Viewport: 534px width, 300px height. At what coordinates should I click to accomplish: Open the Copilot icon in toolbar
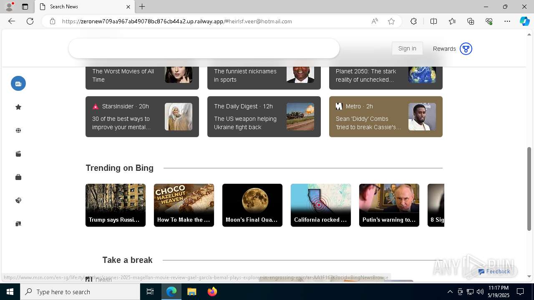point(524,21)
